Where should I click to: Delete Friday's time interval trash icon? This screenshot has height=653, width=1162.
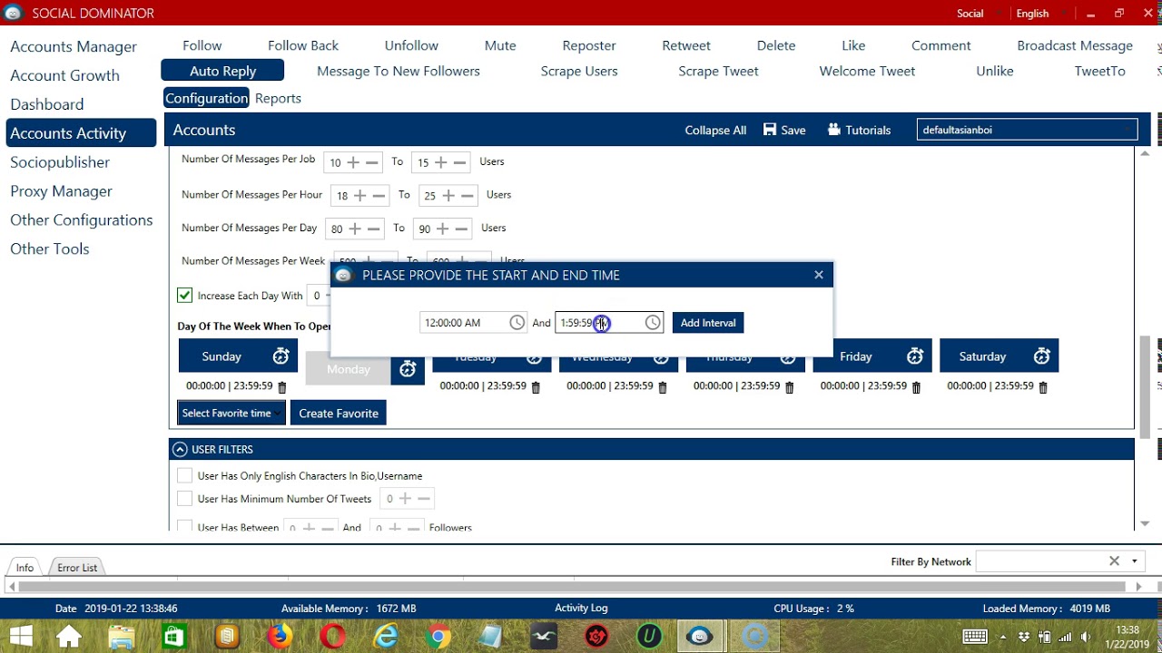click(916, 387)
